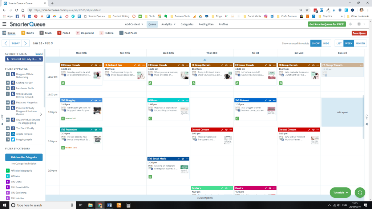Select the purple CHJ Crafts category swatch
The height and width of the screenshot is (209, 372).
point(8,182)
